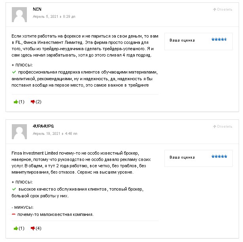Image resolution: width=243 pixels, height=242 pixels.
Task: Reply to 4UPA4UPS comment via Ответить
Action: click(x=224, y=126)
